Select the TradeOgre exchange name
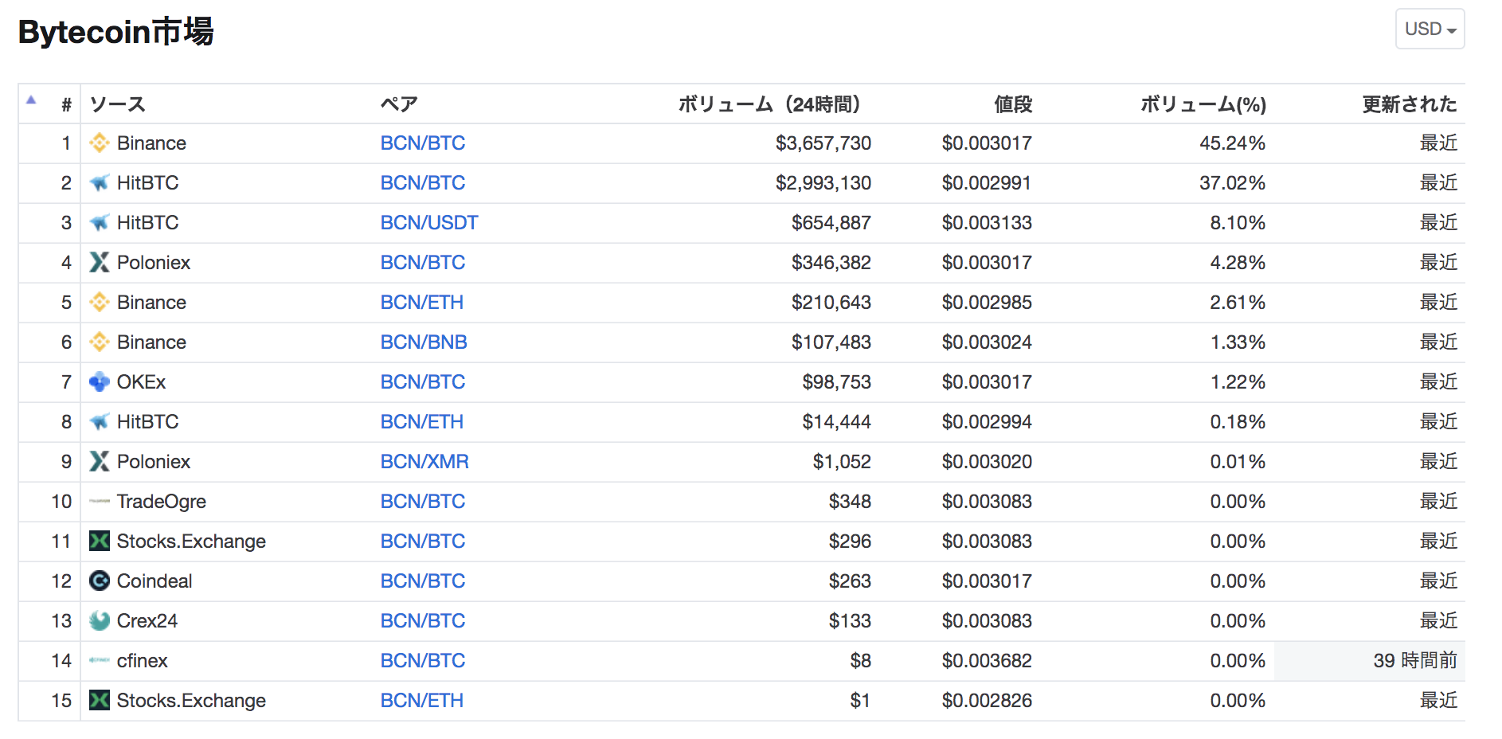 point(162,502)
